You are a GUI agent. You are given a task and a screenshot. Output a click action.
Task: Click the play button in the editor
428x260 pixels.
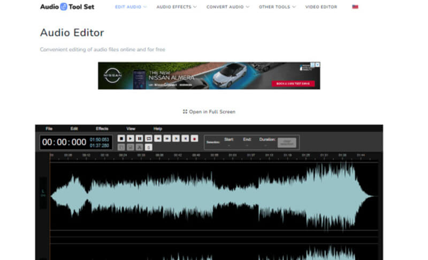pos(131,139)
